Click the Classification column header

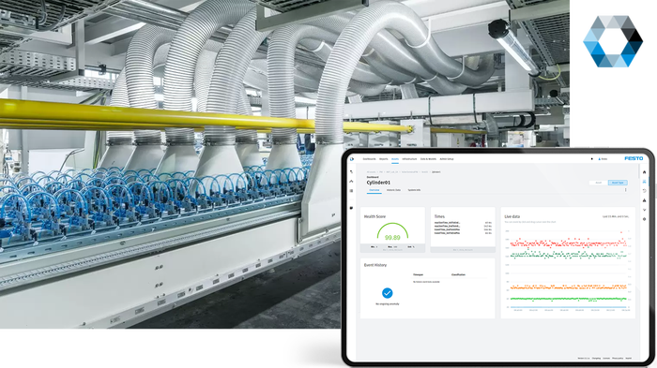(x=458, y=274)
